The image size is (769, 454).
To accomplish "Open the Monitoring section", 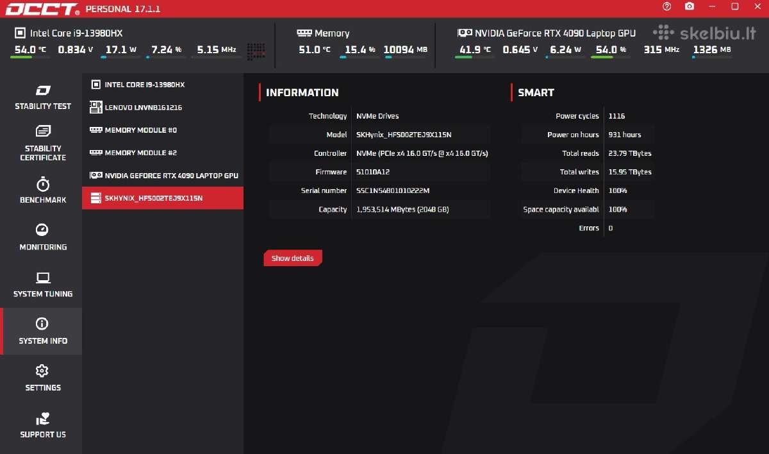I will pyautogui.click(x=43, y=238).
